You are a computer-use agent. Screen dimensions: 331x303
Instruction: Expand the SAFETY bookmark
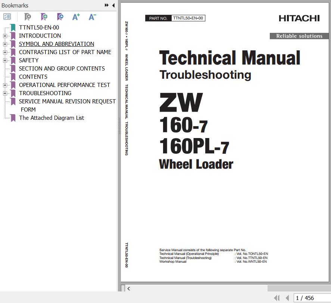click(5, 60)
